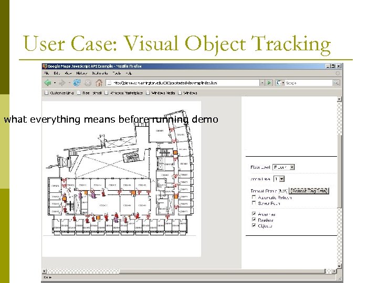Click the Forward arrow button
This screenshot has width=378, height=283.
pos(62,83)
